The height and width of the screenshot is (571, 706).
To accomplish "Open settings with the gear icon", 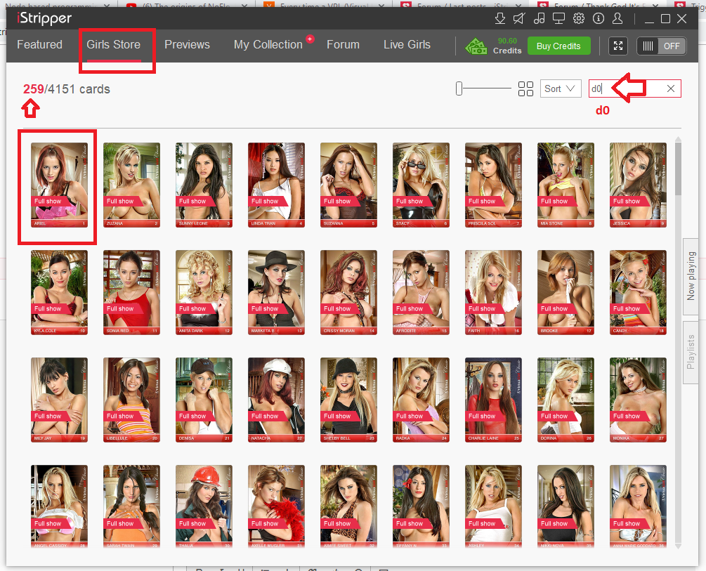I will 579,18.
